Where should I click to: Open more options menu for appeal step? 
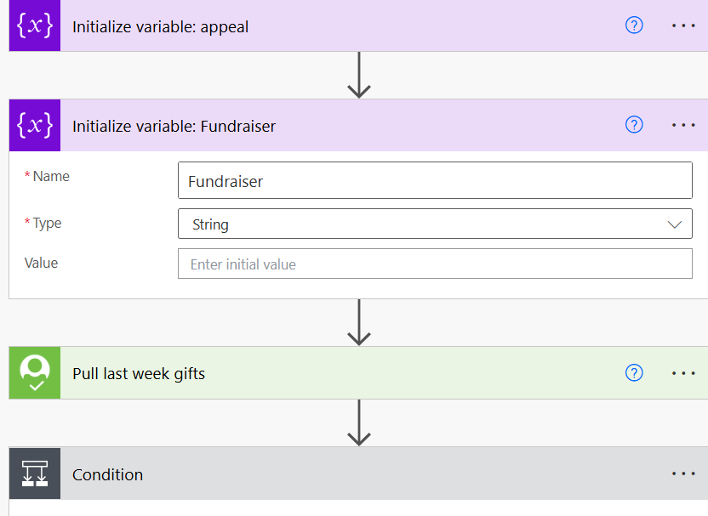pos(683,26)
